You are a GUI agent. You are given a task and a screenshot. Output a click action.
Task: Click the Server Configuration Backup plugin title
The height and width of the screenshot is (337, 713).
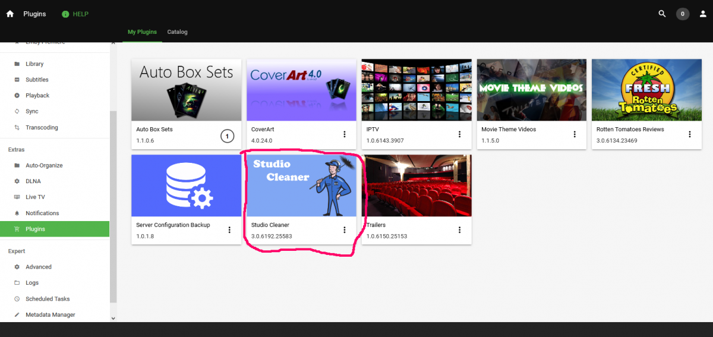[173, 225]
